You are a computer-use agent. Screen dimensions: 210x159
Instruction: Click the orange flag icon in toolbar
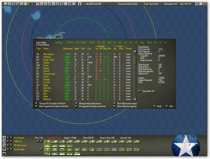(38, 4)
